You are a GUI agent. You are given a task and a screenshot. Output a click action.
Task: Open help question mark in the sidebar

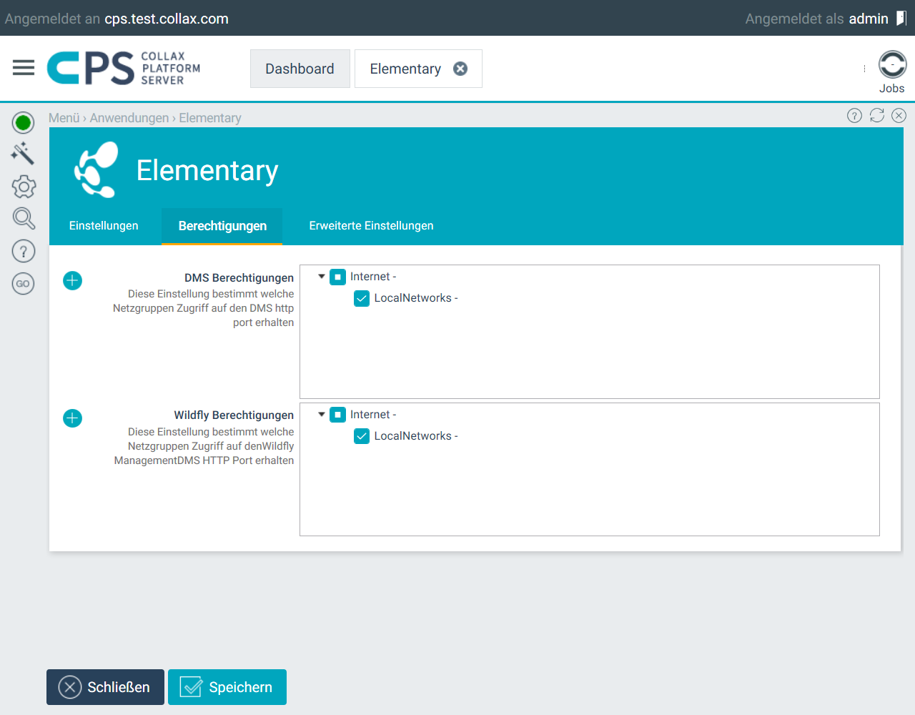click(x=24, y=251)
